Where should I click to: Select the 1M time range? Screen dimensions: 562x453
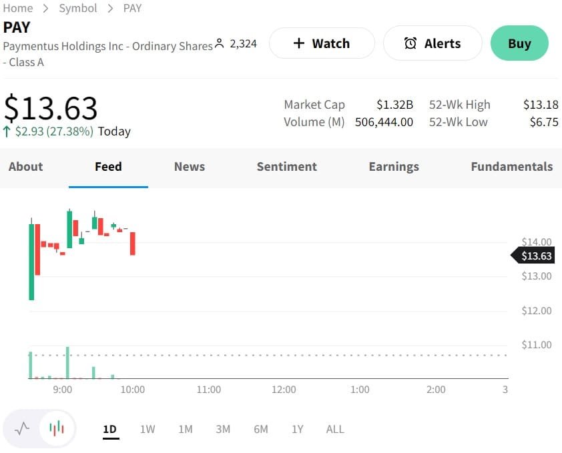186,429
